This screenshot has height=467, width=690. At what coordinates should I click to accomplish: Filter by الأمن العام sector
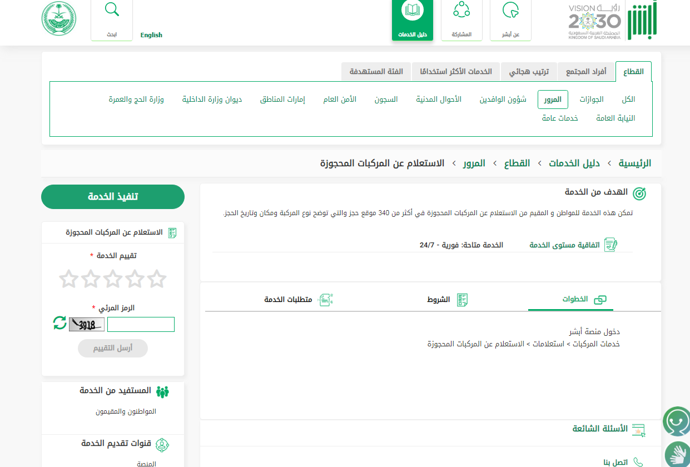click(340, 100)
